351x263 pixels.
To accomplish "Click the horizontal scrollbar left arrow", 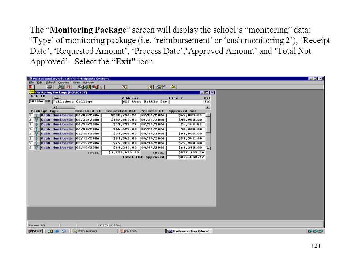I will 54,107.
